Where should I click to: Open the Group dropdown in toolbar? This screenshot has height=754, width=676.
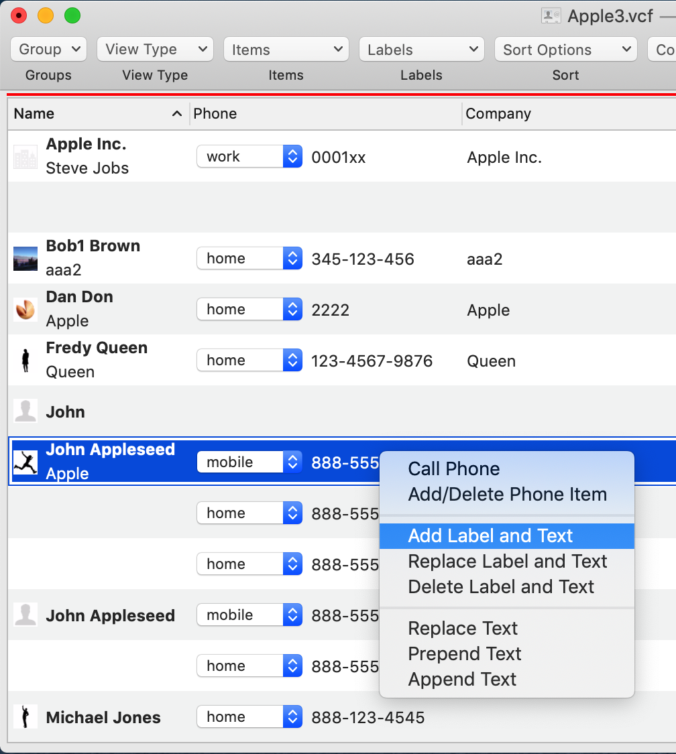click(48, 49)
